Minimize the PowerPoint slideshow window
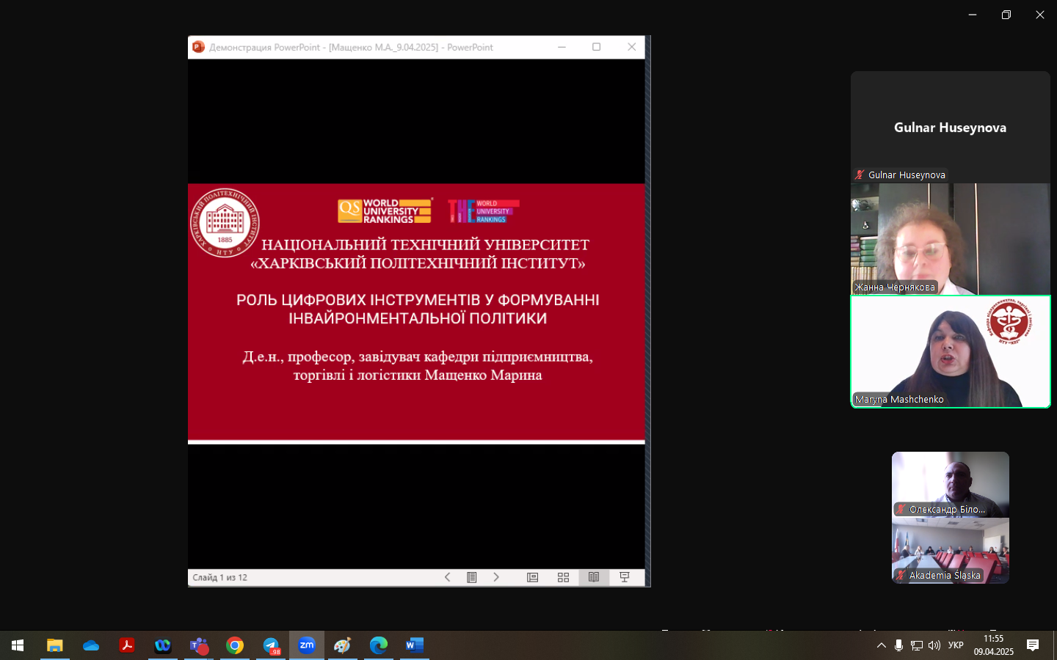Screen dimensions: 1057x660 tap(562, 47)
